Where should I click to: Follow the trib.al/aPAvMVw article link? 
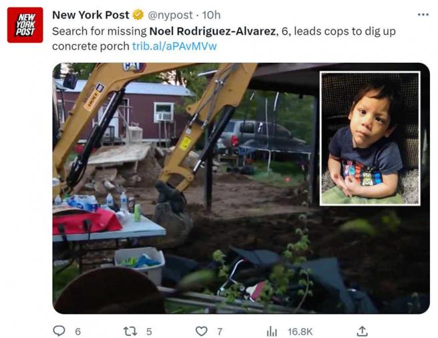[x=174, y=45]
